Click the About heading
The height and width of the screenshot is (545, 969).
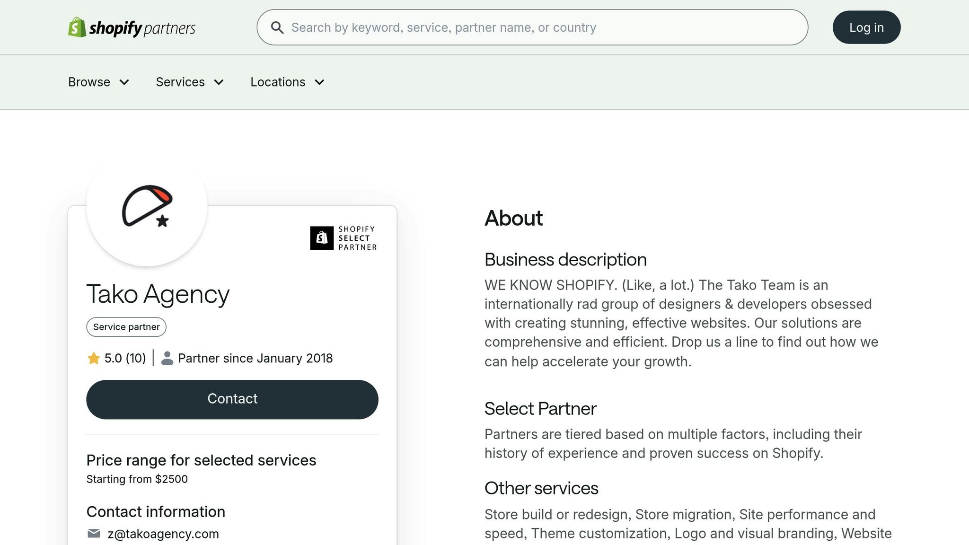[513, 218]
